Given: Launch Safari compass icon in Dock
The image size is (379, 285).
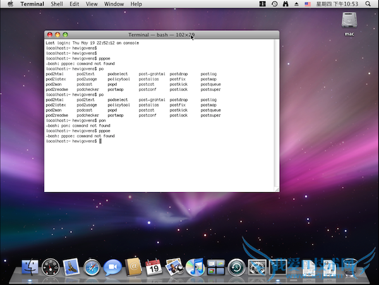Looking at the screenshot, I should pos(92,269).
